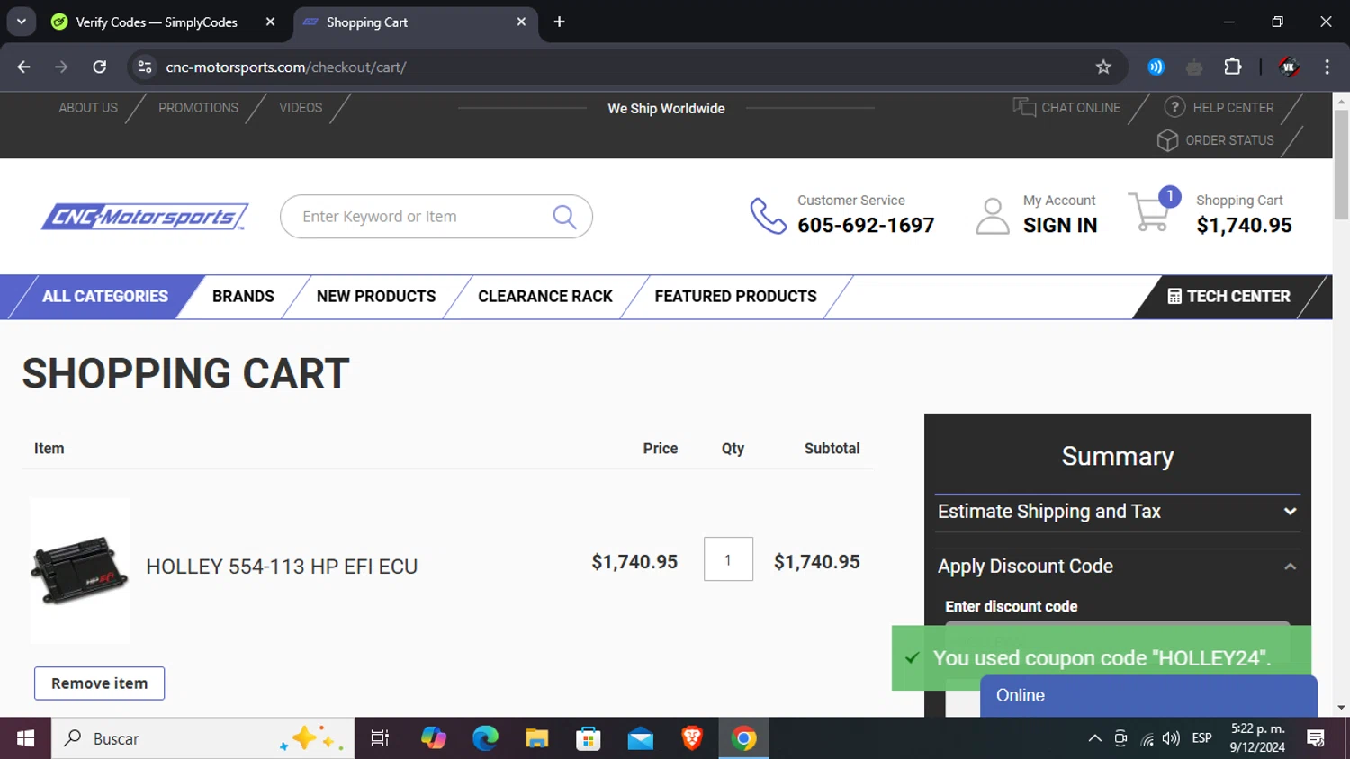Open the notifications center icon

[1316, 738]
